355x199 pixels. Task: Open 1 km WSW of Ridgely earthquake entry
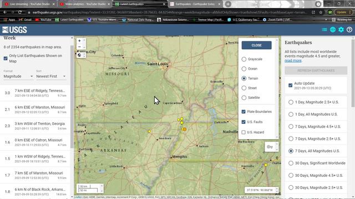[x=35, y=159]
